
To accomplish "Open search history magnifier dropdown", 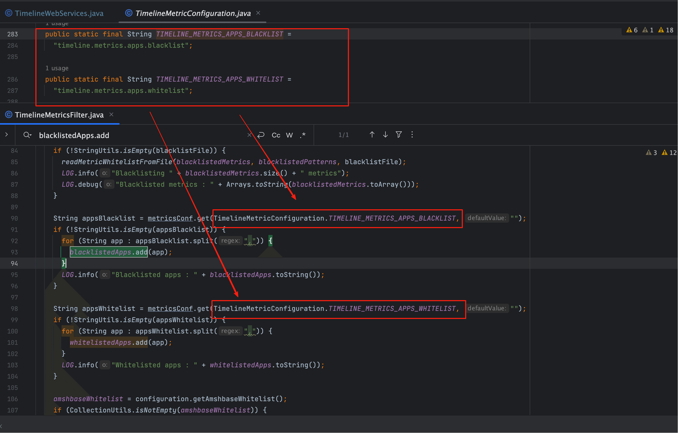I will (27, 135).
